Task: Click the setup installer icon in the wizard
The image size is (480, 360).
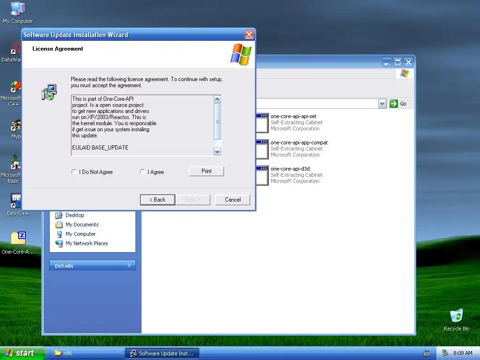Action: coord(49,92)
